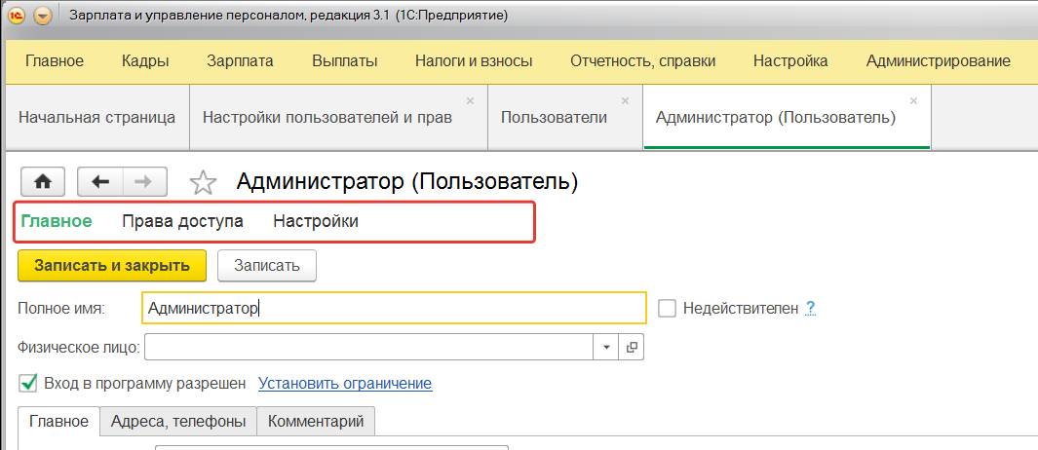Open the Права доступа section

182,221
